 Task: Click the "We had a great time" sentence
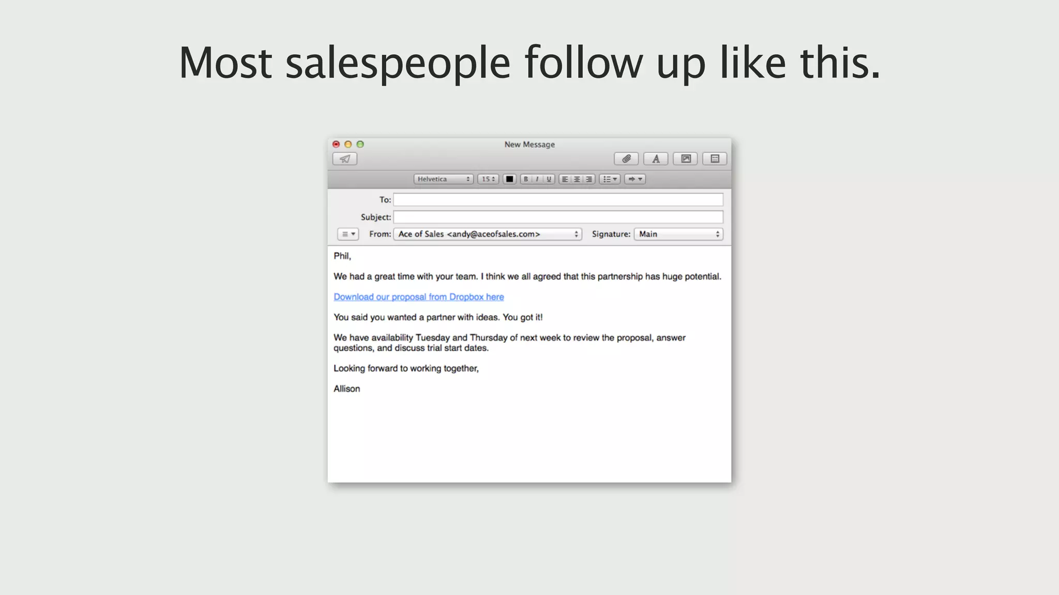(x=527, y=277)
